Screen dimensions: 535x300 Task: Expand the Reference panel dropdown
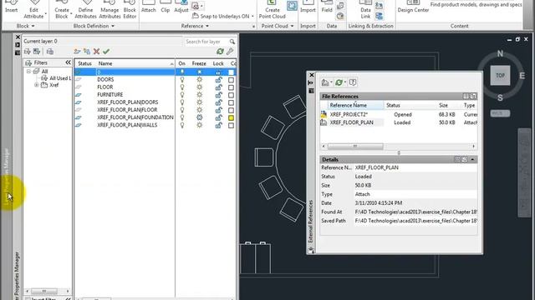207,26
